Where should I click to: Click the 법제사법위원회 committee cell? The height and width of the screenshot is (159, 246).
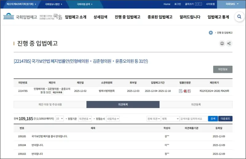(x=107, y=91)
